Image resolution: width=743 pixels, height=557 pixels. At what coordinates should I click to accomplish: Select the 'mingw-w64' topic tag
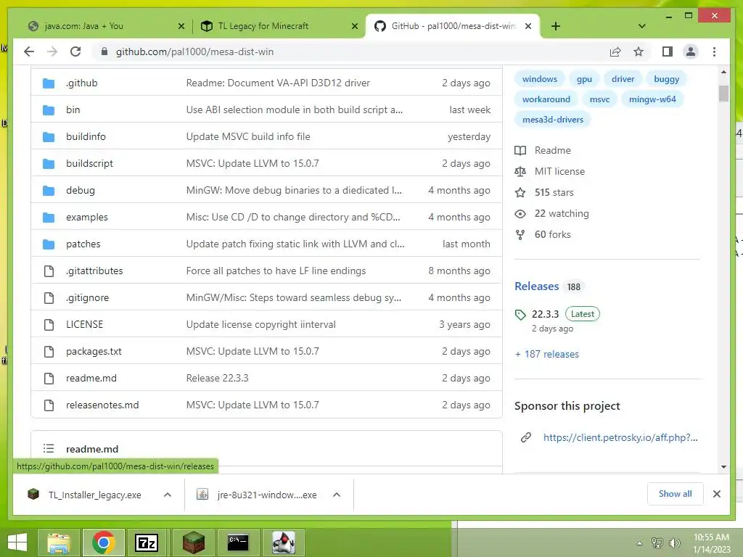652,99
